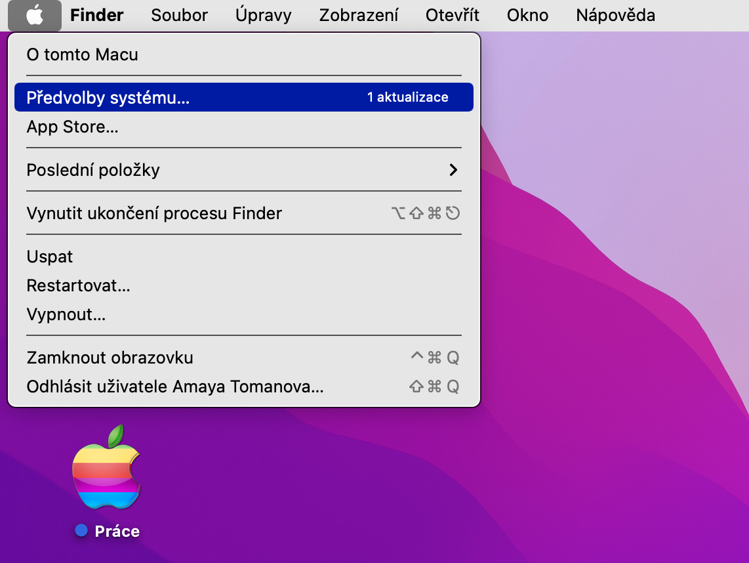Open the Soubor menu
The width and height of the screenshot is (749, 563).
pyautogui.click(x=179, y=15)
